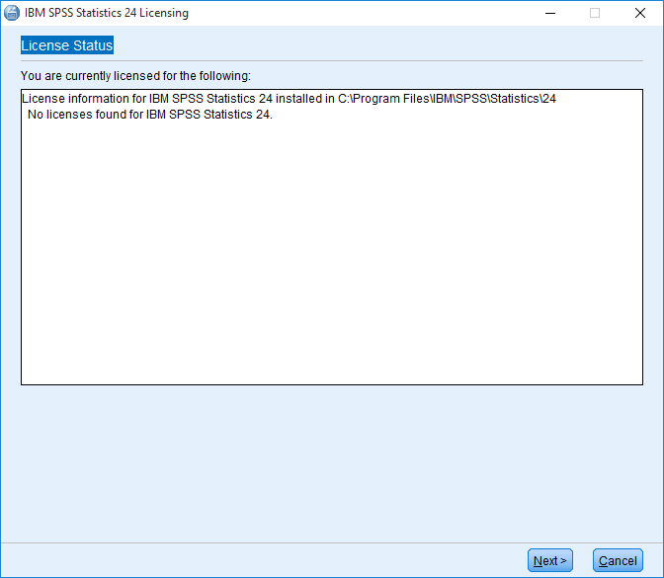
Task: Click the 'No licenses found' message line
Action: click(150, 115)
